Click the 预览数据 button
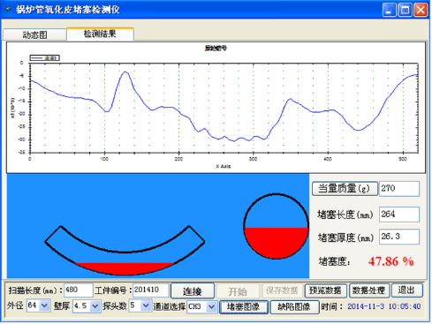Image resolution: width=432 pixels, height=324 pixels. click(x=325, y=290)
